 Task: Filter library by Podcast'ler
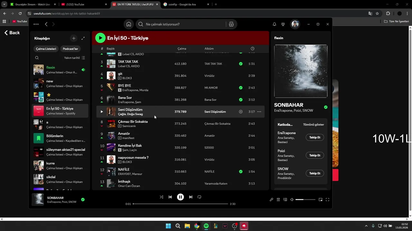click(x=70, y=49)
